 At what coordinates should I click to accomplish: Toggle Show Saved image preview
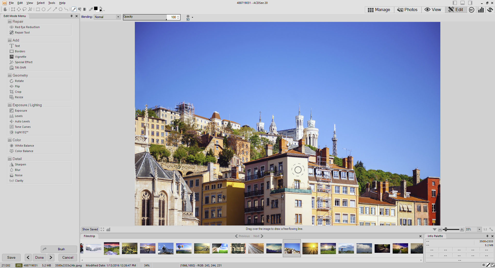[90, 229]
